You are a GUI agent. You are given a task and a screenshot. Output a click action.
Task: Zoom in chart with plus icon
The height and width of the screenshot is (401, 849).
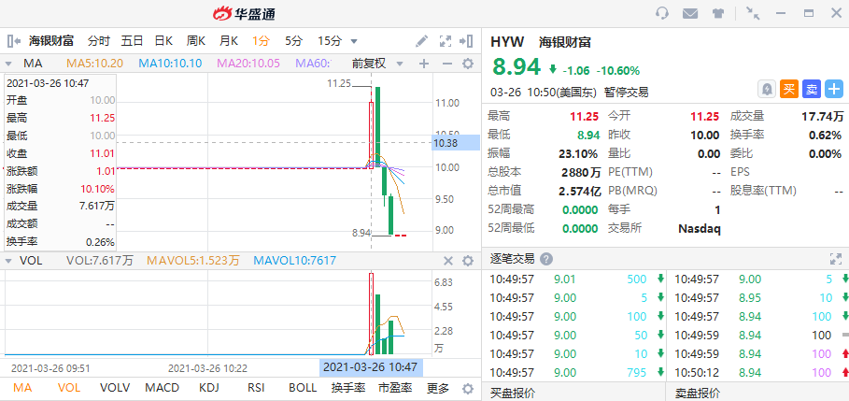pos(424,64)
